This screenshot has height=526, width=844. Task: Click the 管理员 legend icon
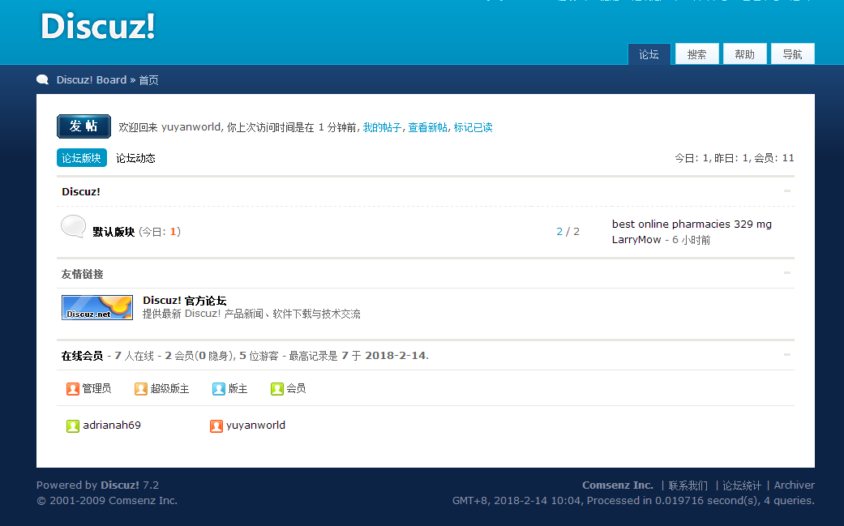coord(73,389)
